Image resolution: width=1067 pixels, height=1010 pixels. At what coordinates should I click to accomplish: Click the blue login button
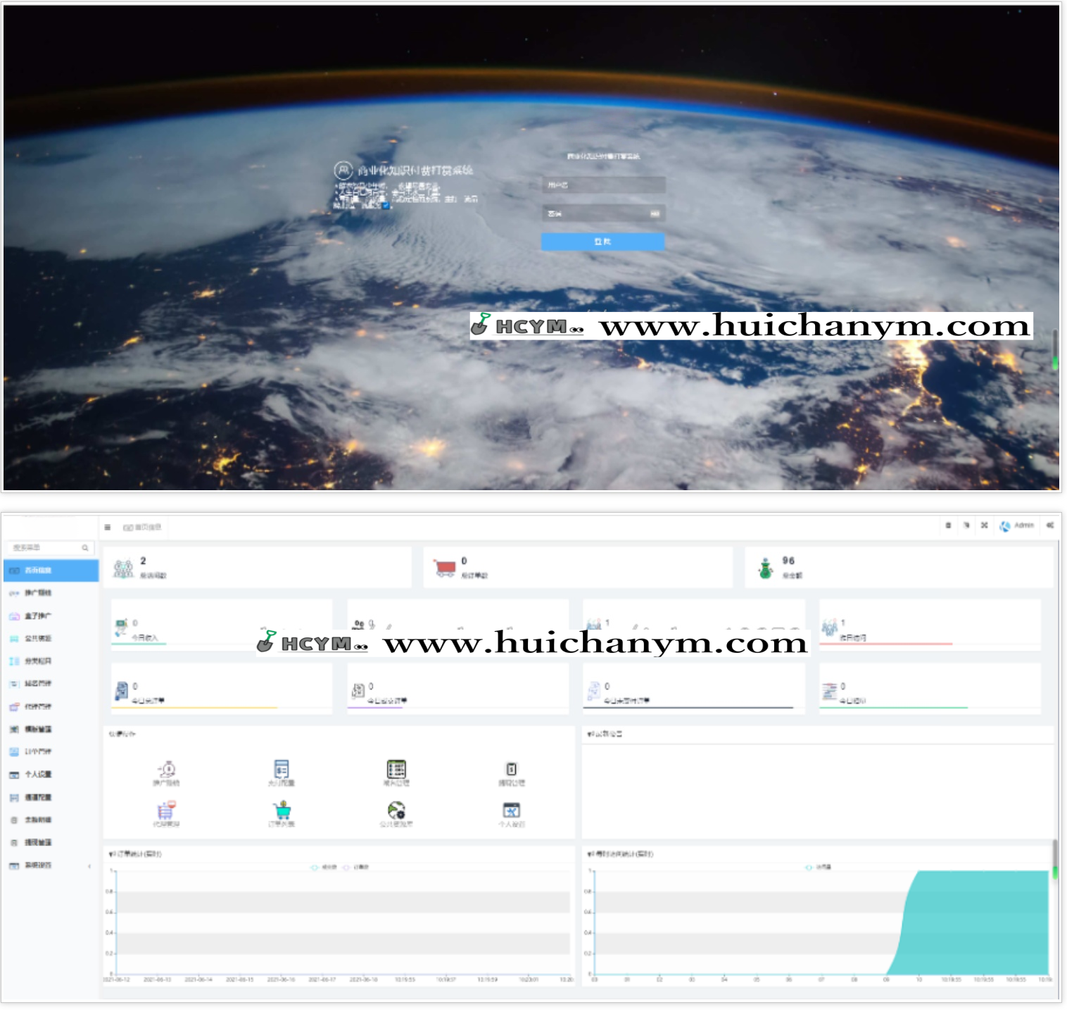602,242
